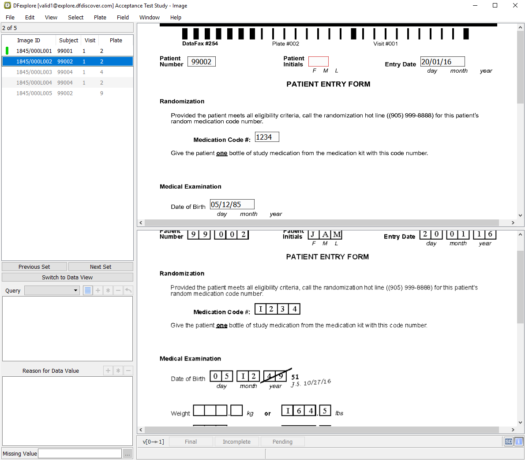525x460 pixels.
Task: Set record status to Final
Action: pyautogui.click(x=191, y=441)
